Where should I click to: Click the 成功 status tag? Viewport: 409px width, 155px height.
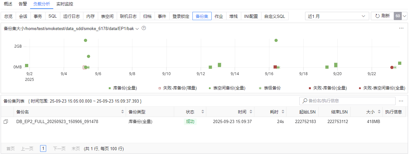click(190, 122)
